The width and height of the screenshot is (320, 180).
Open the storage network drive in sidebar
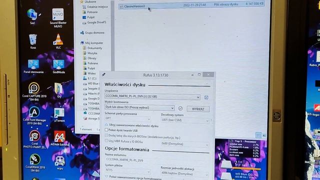tap(91, 118)
